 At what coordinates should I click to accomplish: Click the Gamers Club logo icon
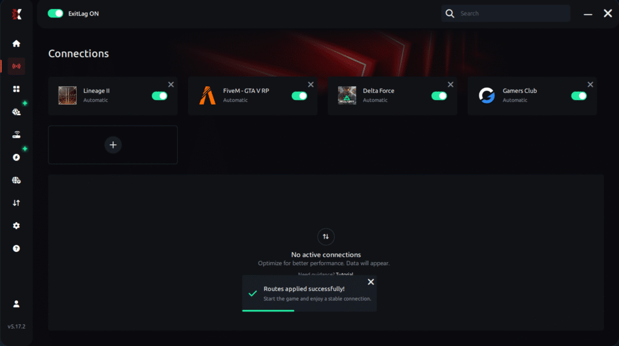pos(487,95)
